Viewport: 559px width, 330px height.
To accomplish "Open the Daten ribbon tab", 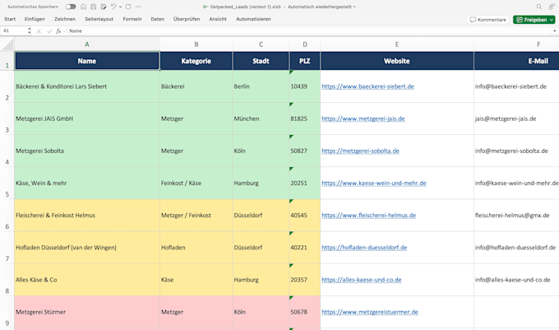I will pos(158,19).
